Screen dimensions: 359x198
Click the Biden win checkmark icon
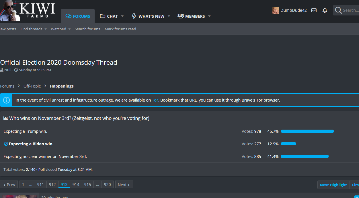pyautogui.click(x=6, y=144)
